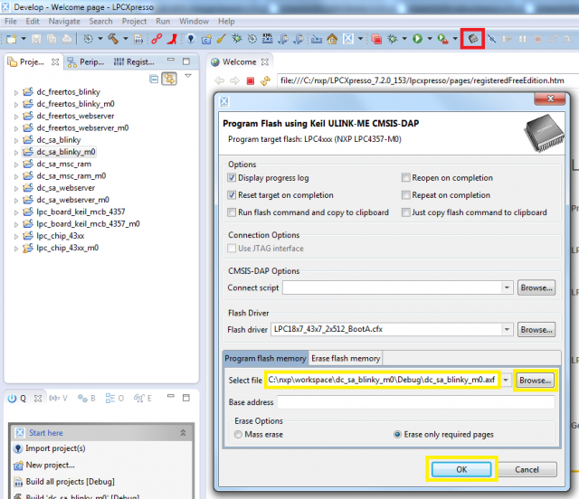579x499 pixels.
Task: Click the disabled Use JTAG interface checkbox
Action: click(232, 249)
